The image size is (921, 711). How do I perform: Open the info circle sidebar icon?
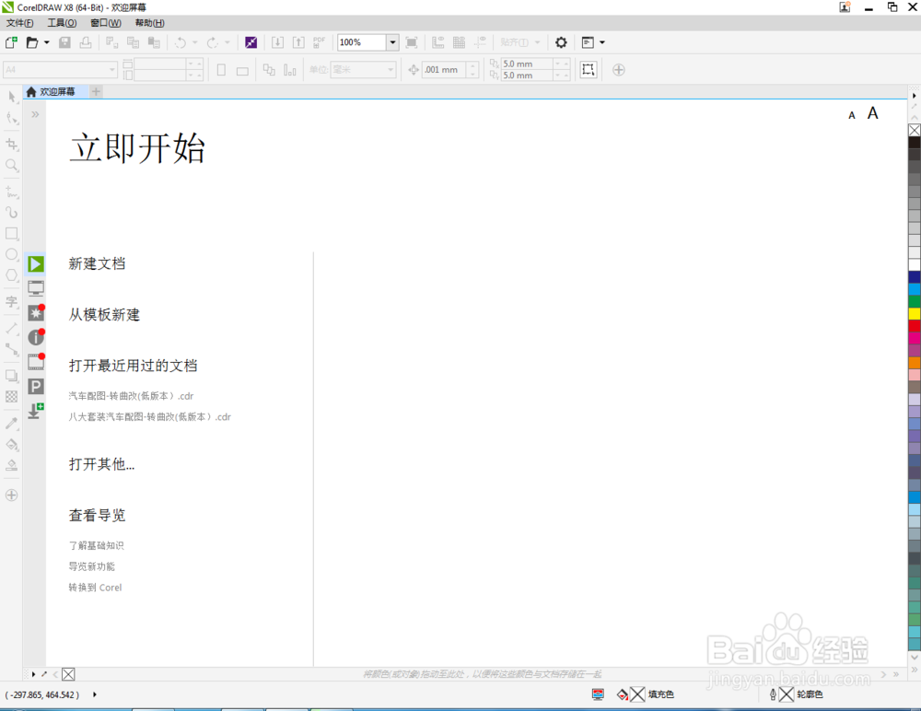pyautogui.click(x=36, y=337)
